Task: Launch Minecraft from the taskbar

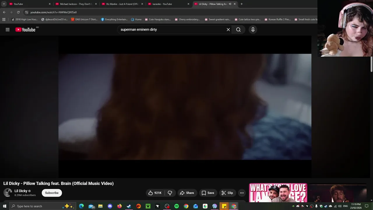Action: click(x=148, y=206)
